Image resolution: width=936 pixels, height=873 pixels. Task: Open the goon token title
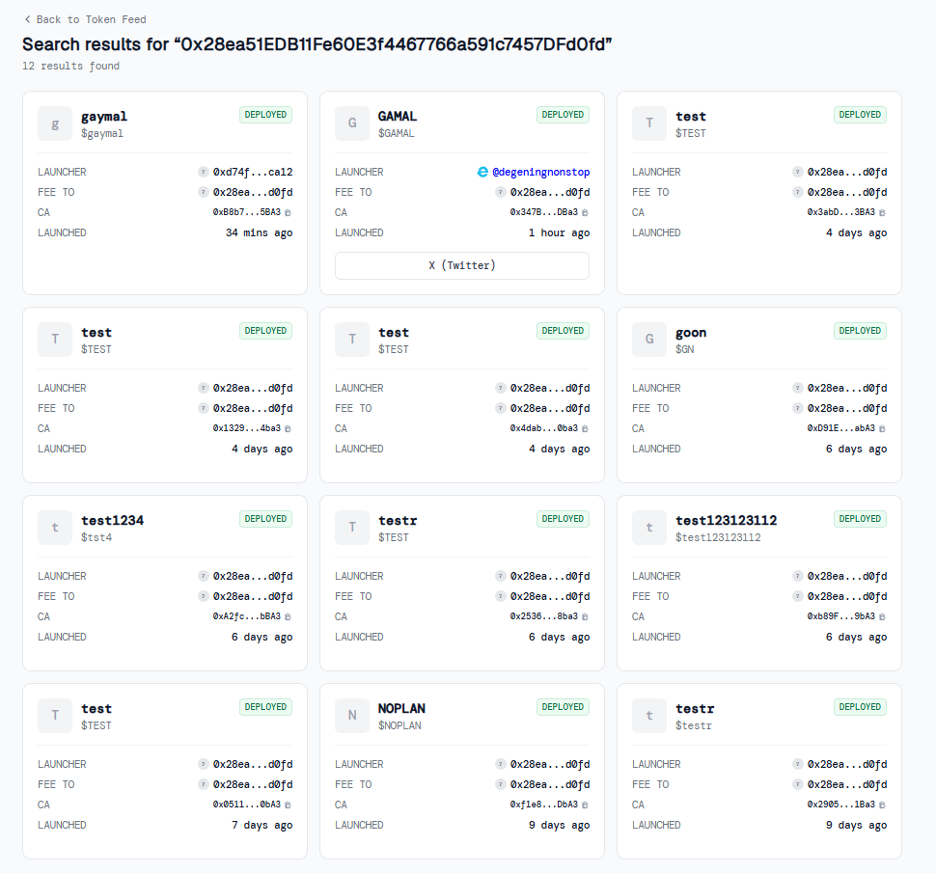click(x=691, y=333)
